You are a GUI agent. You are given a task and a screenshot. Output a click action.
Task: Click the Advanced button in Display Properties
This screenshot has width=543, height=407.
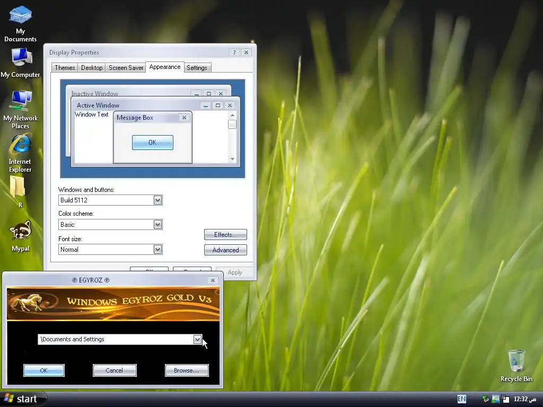pos(225,250)
